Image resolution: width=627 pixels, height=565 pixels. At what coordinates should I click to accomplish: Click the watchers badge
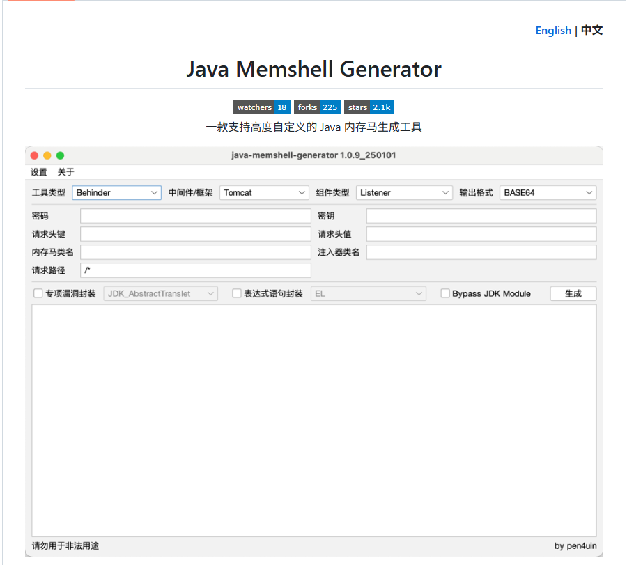click(261, 107)
